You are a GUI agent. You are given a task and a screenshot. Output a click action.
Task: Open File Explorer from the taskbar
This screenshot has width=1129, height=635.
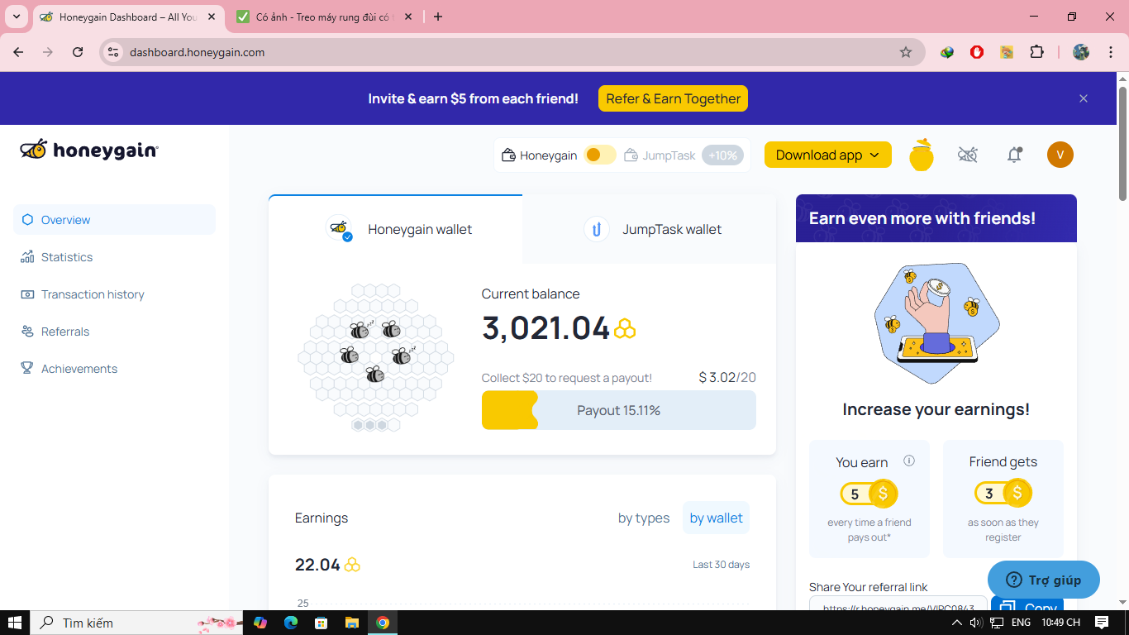[352, 623]
